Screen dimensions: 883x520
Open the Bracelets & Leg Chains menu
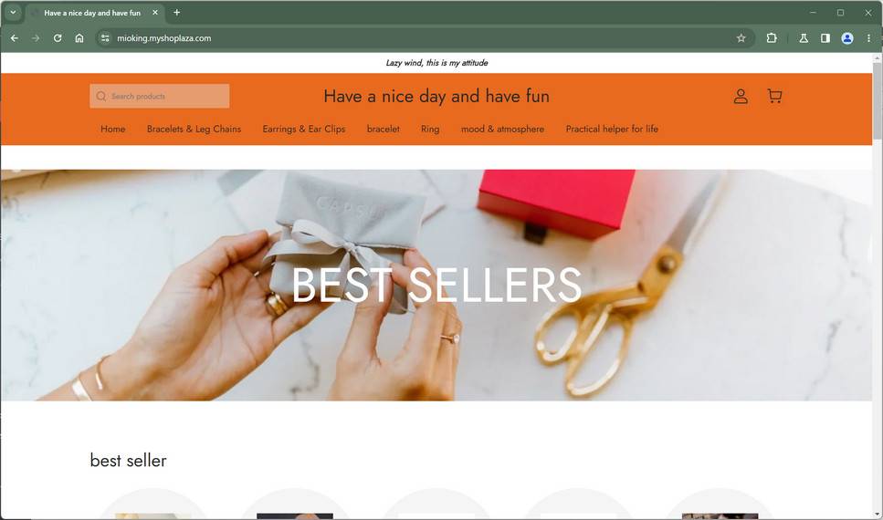point(194,129)
